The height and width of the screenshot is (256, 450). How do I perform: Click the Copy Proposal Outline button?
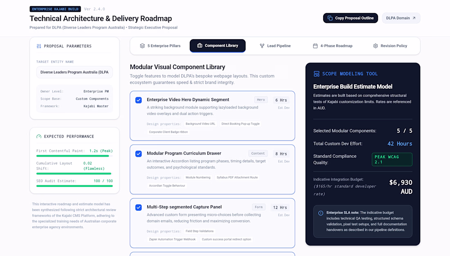tap(351, 18)
